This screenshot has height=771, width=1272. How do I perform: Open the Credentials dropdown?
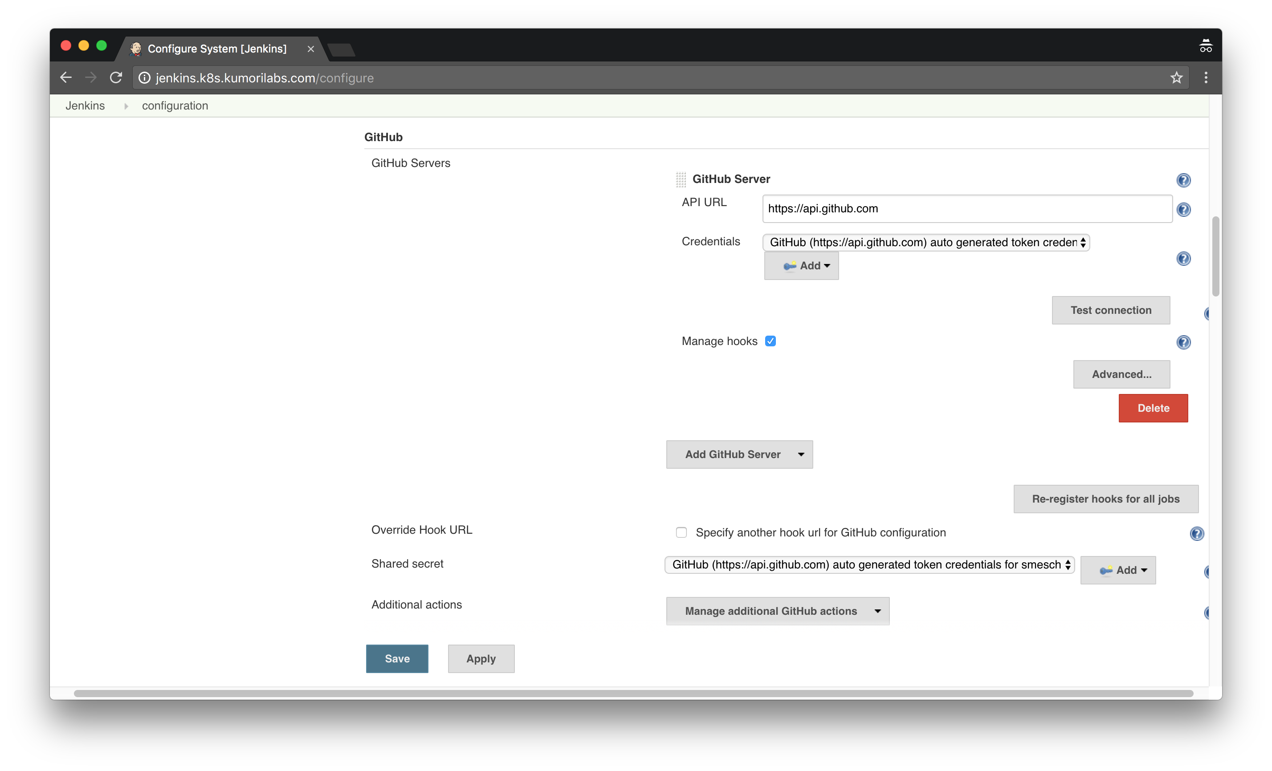pos(925,243)
